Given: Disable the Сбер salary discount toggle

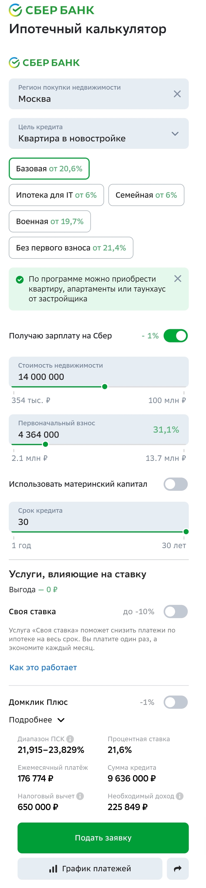Looking at the screenshot, I should tap(175, 336).
